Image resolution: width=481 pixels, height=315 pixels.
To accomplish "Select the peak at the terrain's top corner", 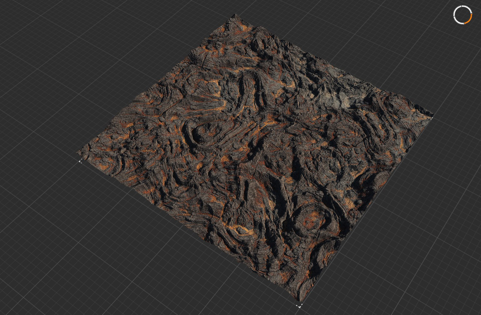I will coord(235,16).
